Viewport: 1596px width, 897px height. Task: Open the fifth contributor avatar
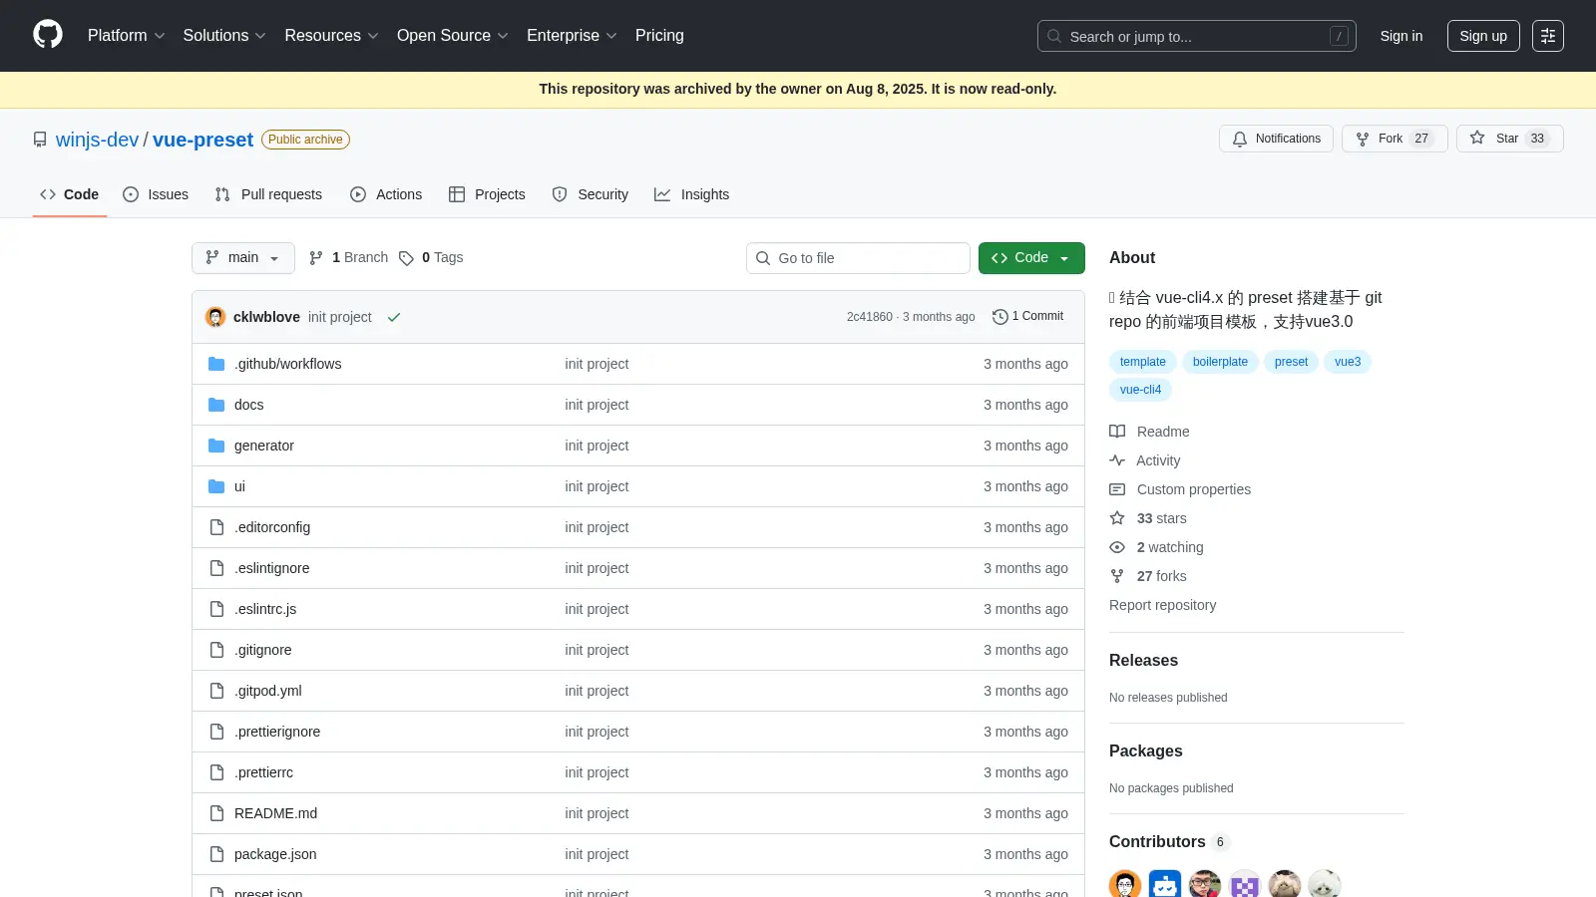click(1285, 884)
